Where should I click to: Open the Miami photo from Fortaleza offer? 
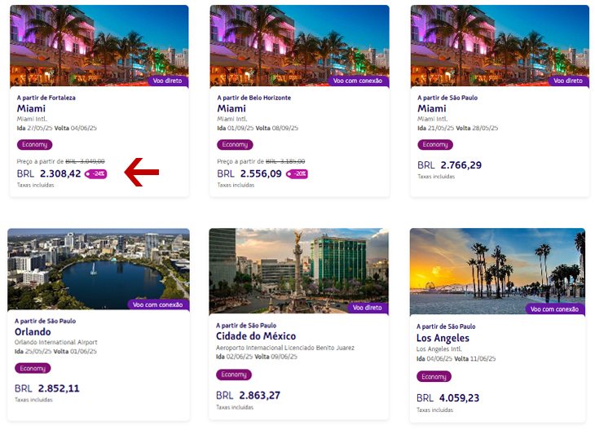99,46
